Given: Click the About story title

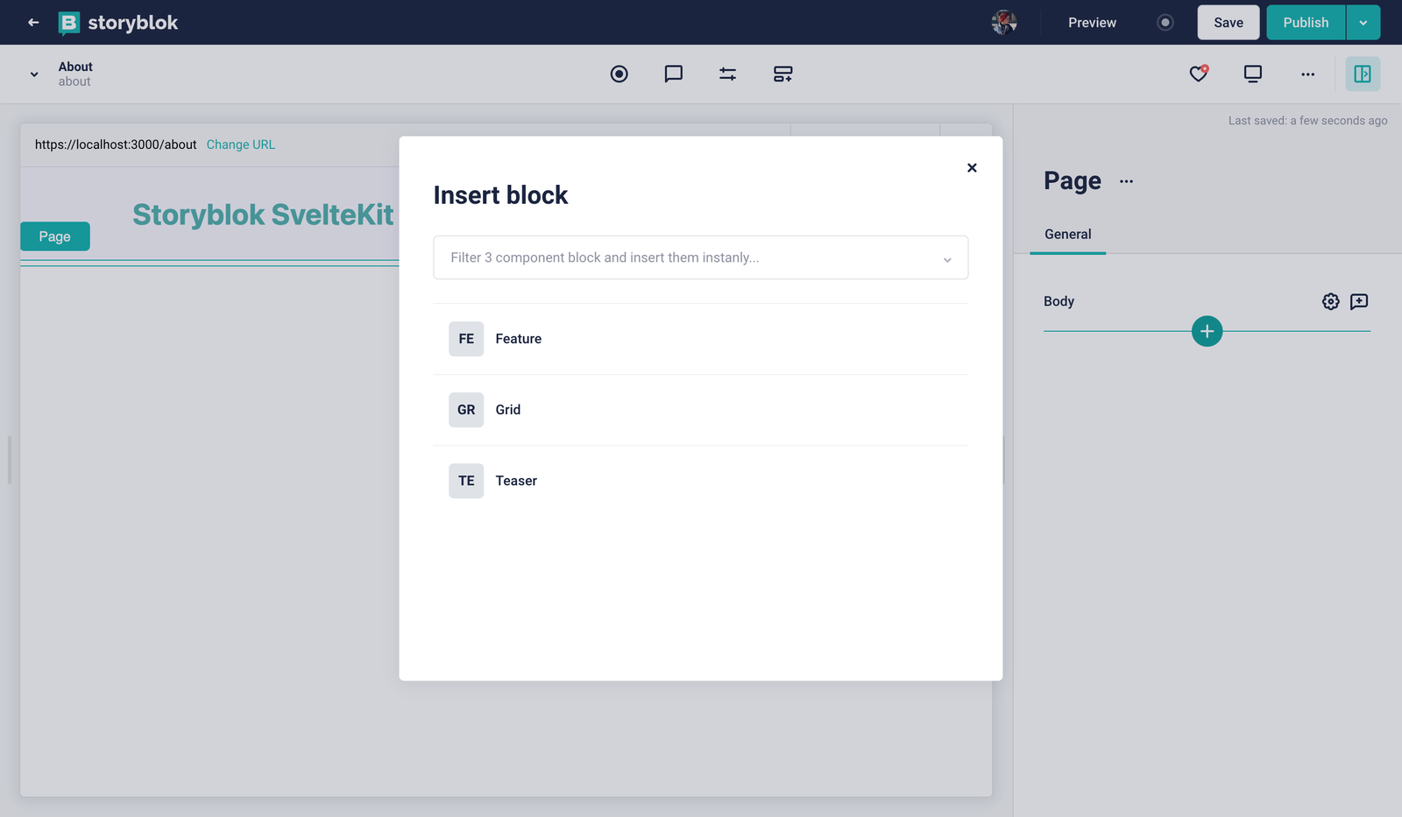Looking at the screenshot, I should pos(75,67).
